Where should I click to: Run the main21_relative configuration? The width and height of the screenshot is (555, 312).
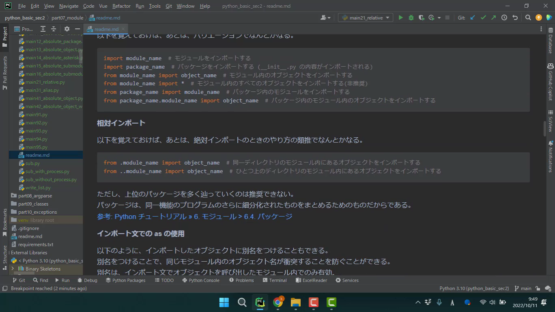click(x=400, y=17)
